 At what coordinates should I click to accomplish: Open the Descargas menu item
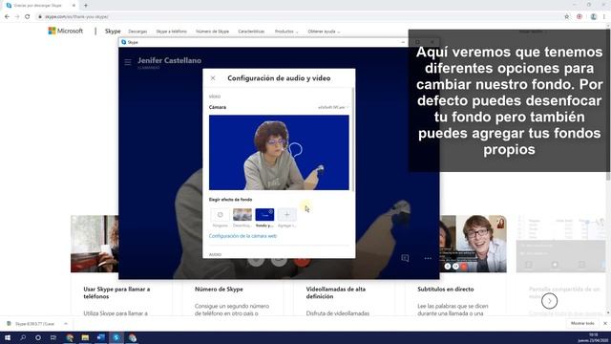[137, 32]
